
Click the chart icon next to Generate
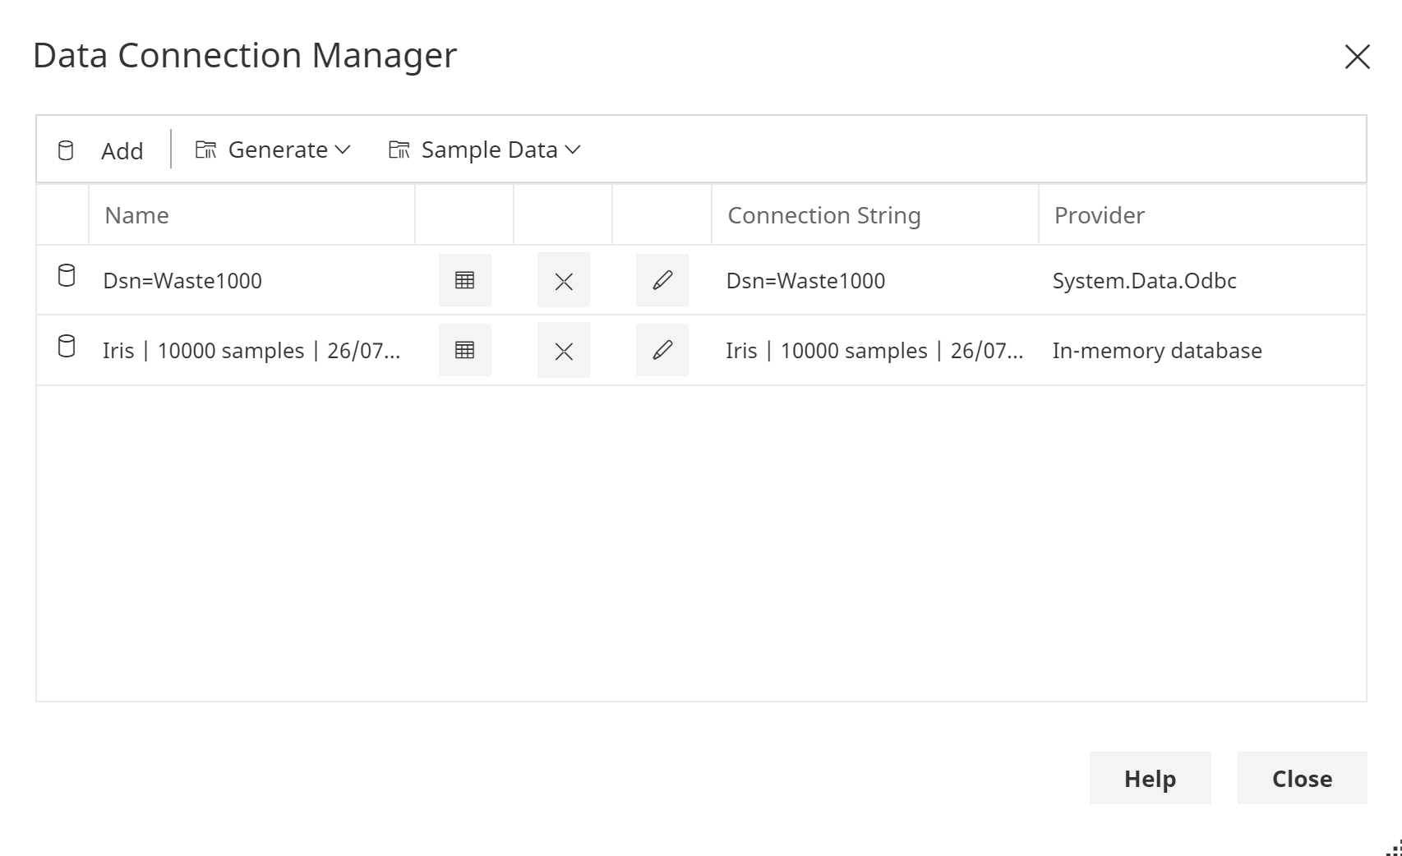pyautogui.click(x=207, y=149)
